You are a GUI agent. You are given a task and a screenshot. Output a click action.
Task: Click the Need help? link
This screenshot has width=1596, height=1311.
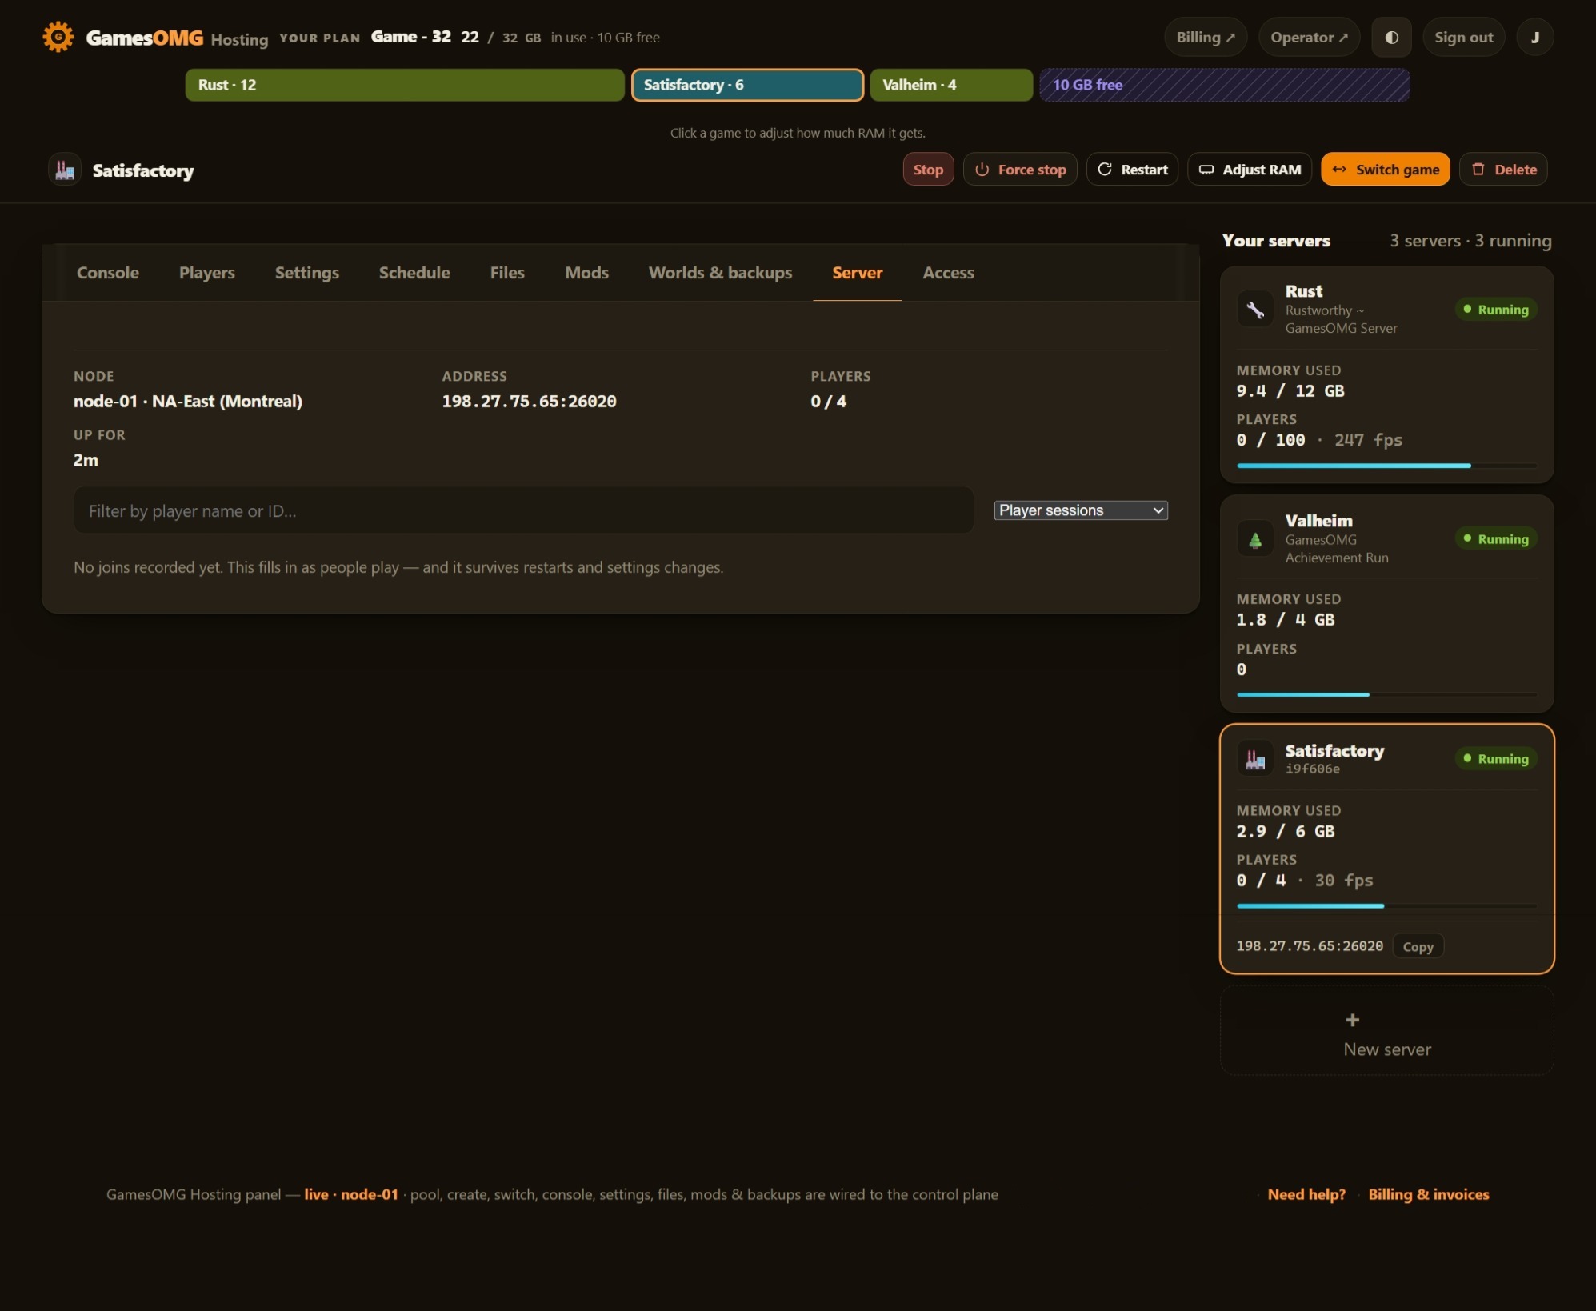tap(1306, 1194)
